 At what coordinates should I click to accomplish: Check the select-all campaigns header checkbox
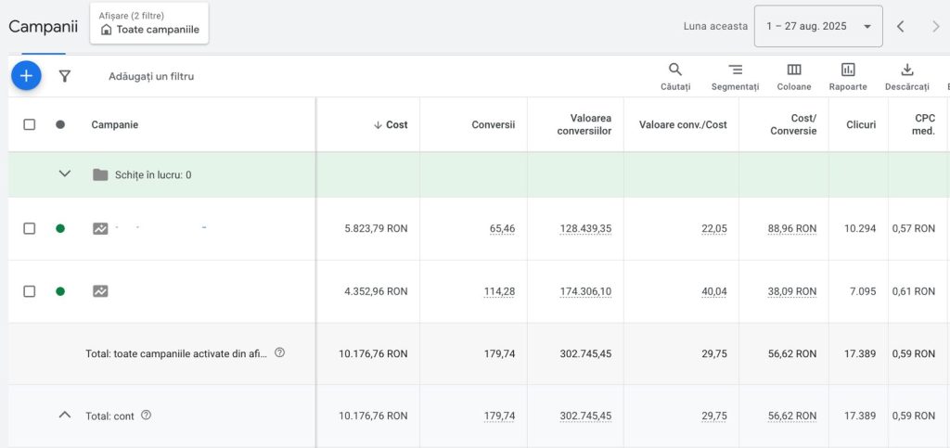click(x=29, y=124)
